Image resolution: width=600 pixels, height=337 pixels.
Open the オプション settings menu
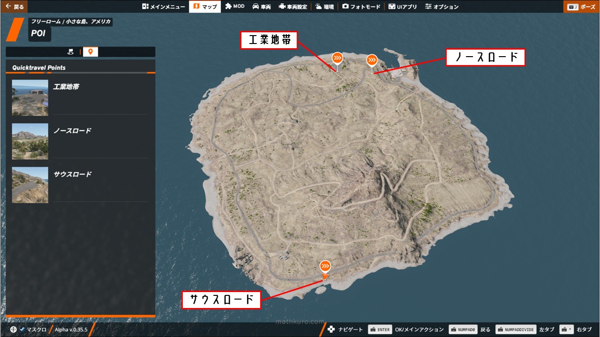442,7
